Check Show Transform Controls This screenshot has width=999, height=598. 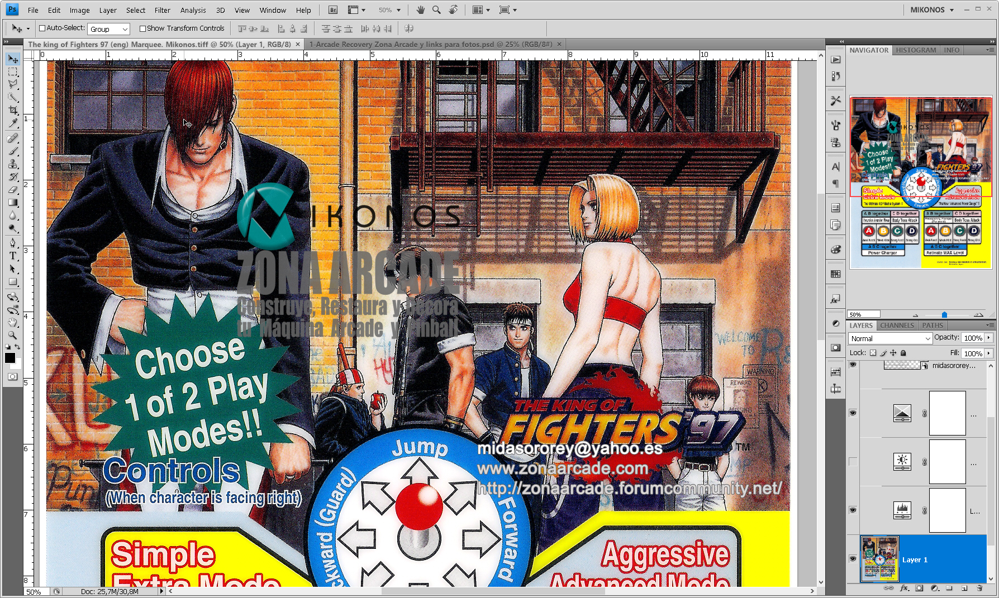point(142,28)
